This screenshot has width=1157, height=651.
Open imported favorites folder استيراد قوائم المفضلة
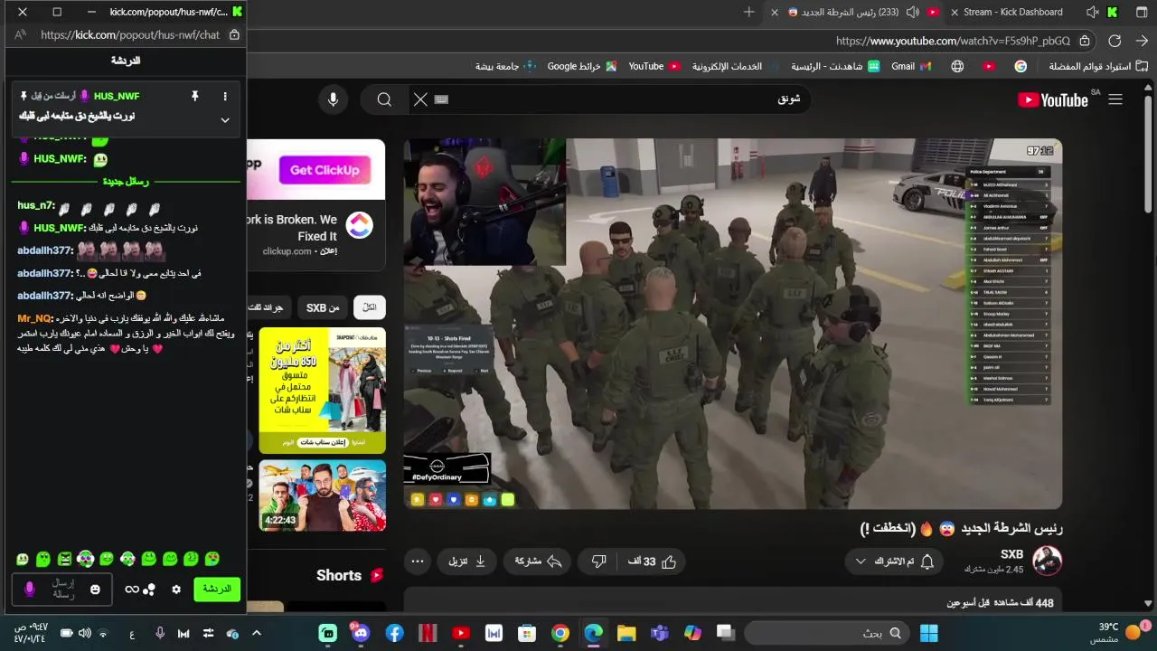pos(1098,66)
